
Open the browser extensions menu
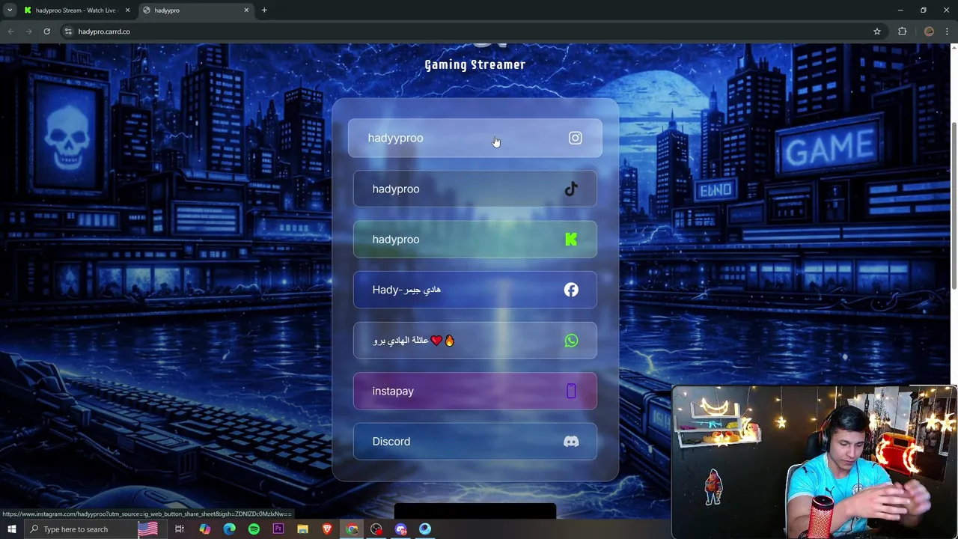click(x=902, y=31)
